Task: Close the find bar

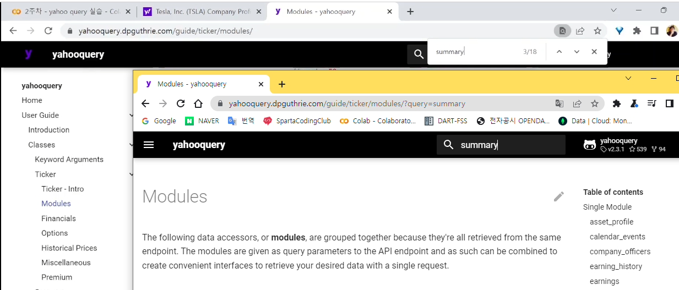Action: [x=594, y=52]
